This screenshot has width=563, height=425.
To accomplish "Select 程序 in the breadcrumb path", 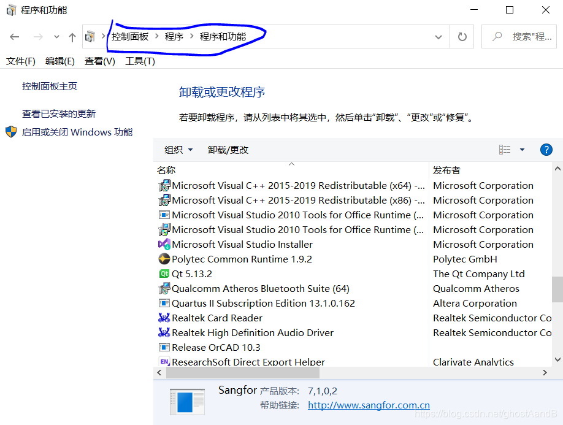I will [x=174, y=37].
